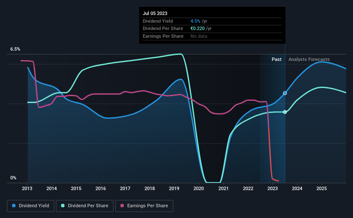
Task: Click the '€0.220' dividend per share value
Action: [x=197, y=29]
